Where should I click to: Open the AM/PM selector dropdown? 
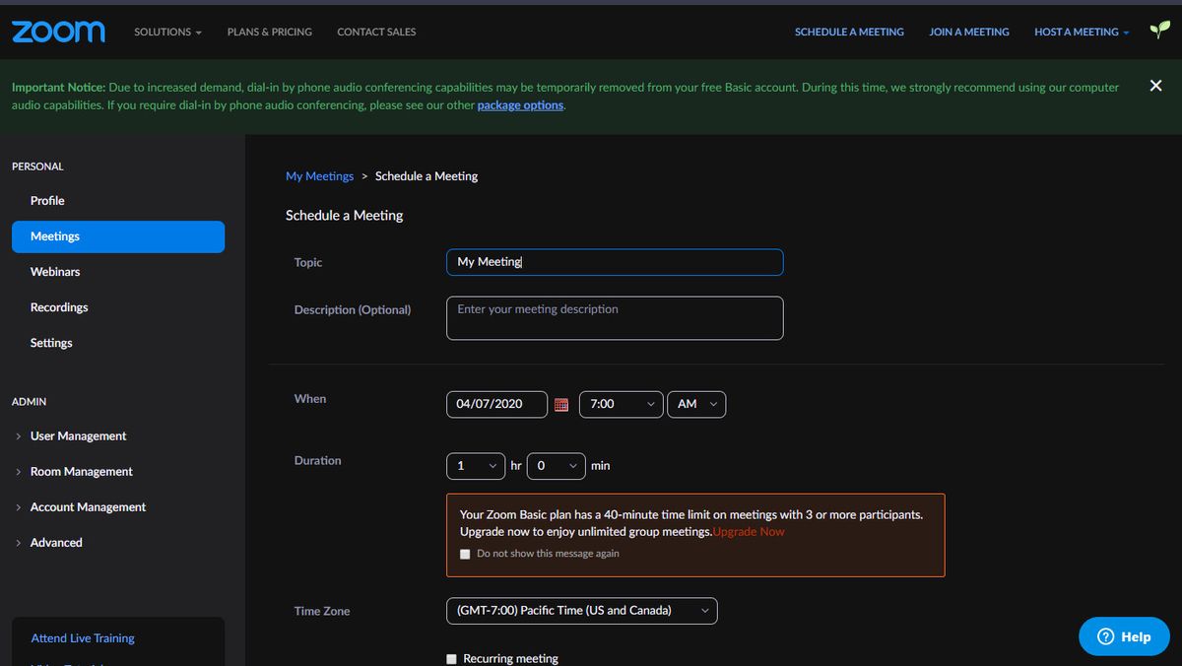[x=696, y=404]
